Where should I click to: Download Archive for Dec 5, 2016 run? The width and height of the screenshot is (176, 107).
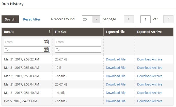coord(150,101)
